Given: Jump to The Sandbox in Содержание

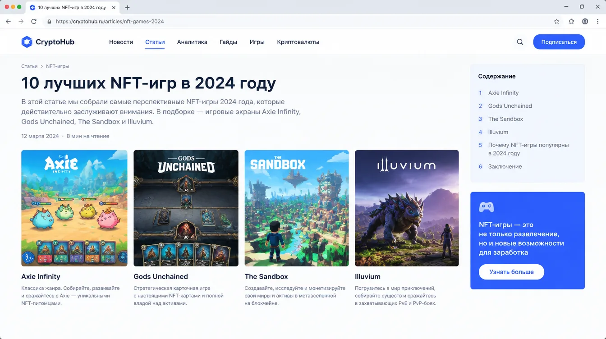Looking at the screenshot, I should click(505, 119).
